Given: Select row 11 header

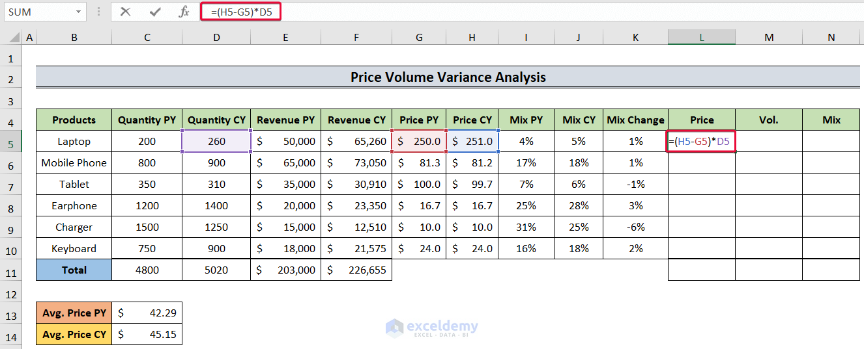Looking at the screenshot, I should [x=11, y=270].
